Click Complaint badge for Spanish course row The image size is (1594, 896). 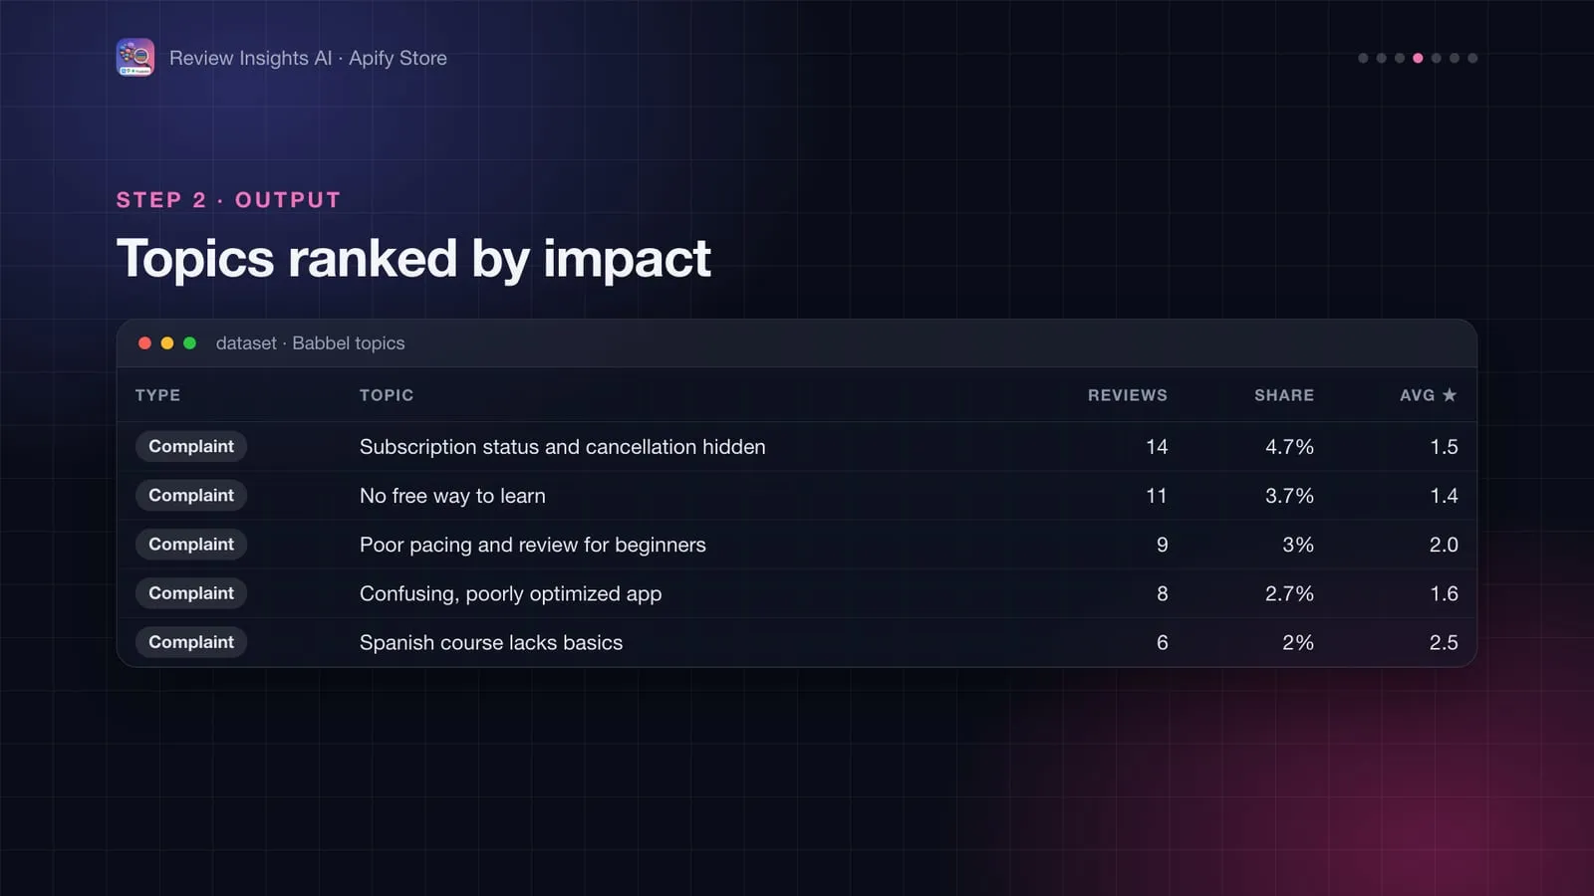point(191,642)
